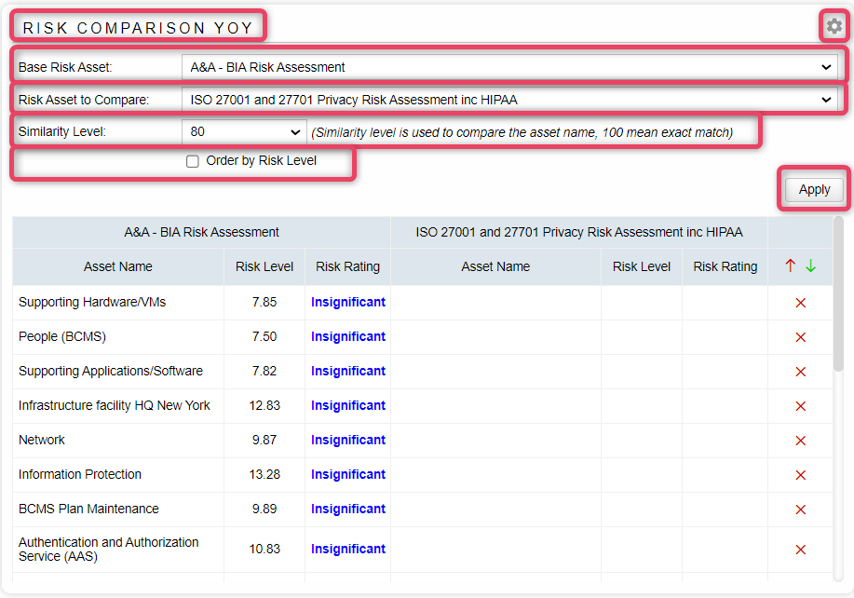Click the table vertical scrollbar thumb

tap(838, 294)
